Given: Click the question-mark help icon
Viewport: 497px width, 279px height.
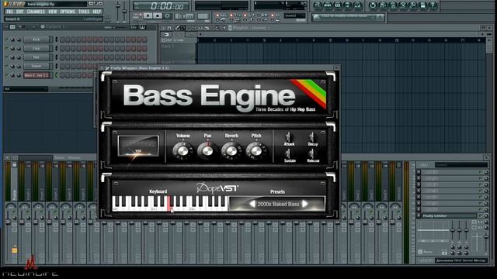Looking at the screenshot, I should (433, 5).
